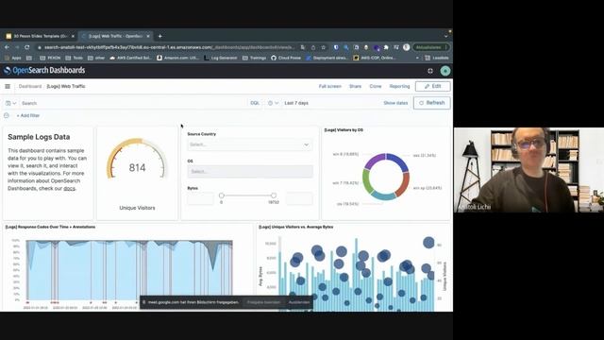Click the Search query input
The image size is (604, 340).
(134, 103)
